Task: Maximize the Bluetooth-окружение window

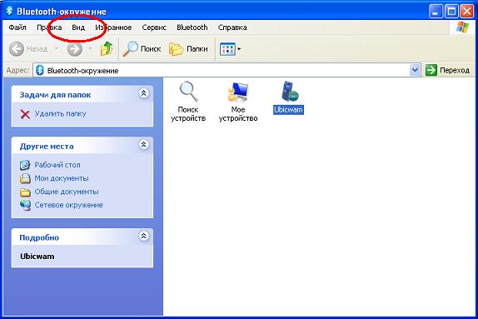Action: [x=451, y=12]
